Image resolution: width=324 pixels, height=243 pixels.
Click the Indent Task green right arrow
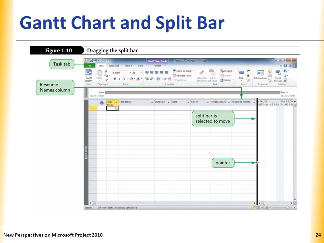[152, 79]
